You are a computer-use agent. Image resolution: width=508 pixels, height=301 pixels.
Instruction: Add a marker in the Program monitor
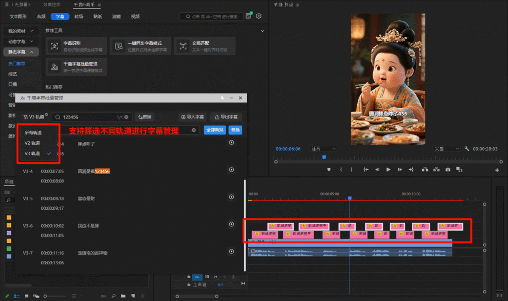tap(328, 170)
